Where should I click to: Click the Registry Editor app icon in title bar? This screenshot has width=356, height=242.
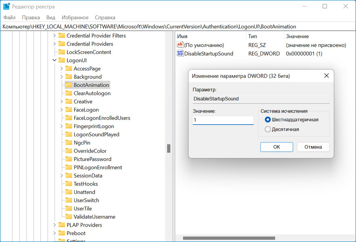pyautogui.click(x=6, y=6)
